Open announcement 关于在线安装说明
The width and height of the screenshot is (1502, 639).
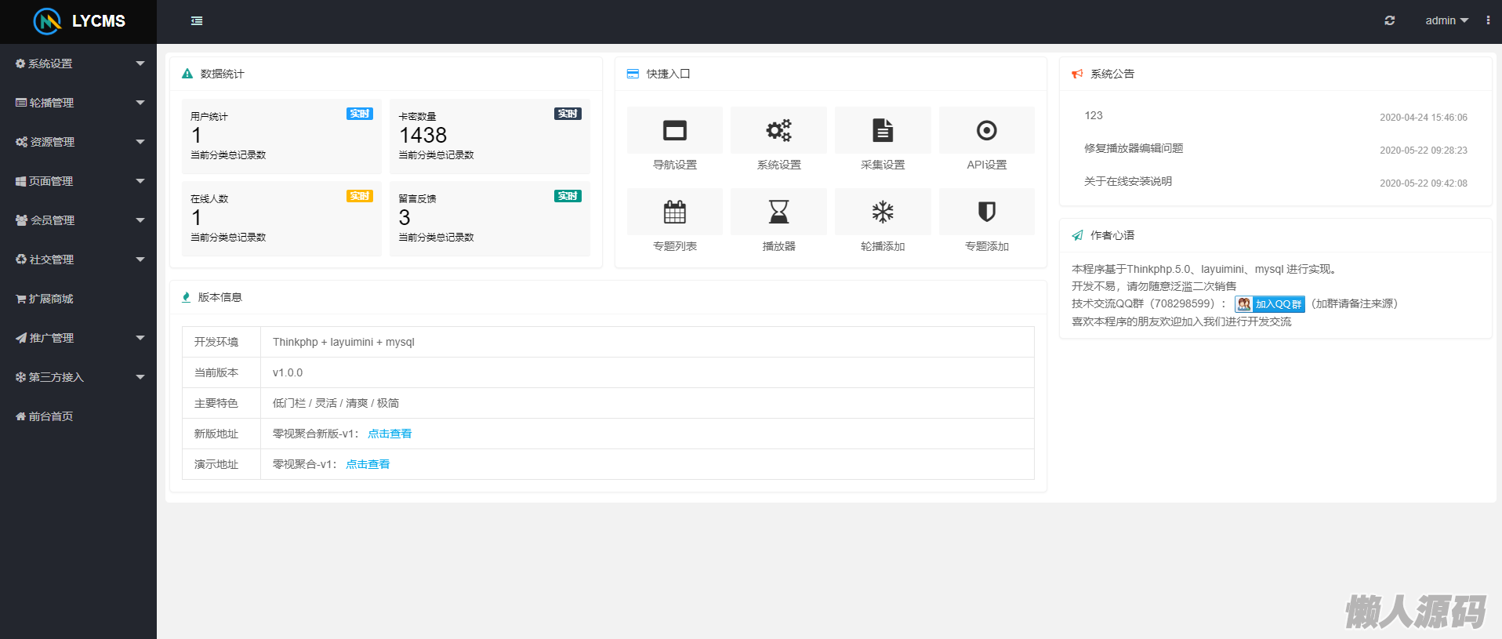click(1128, 181)
